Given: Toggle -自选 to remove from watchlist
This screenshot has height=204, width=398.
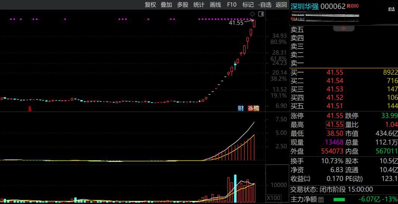Looking at the screenshot, I should click(x=265, y=5).
